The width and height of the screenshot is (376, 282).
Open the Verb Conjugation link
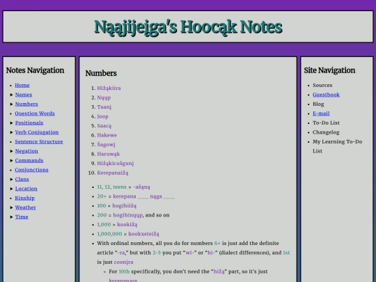pos(37,132)
